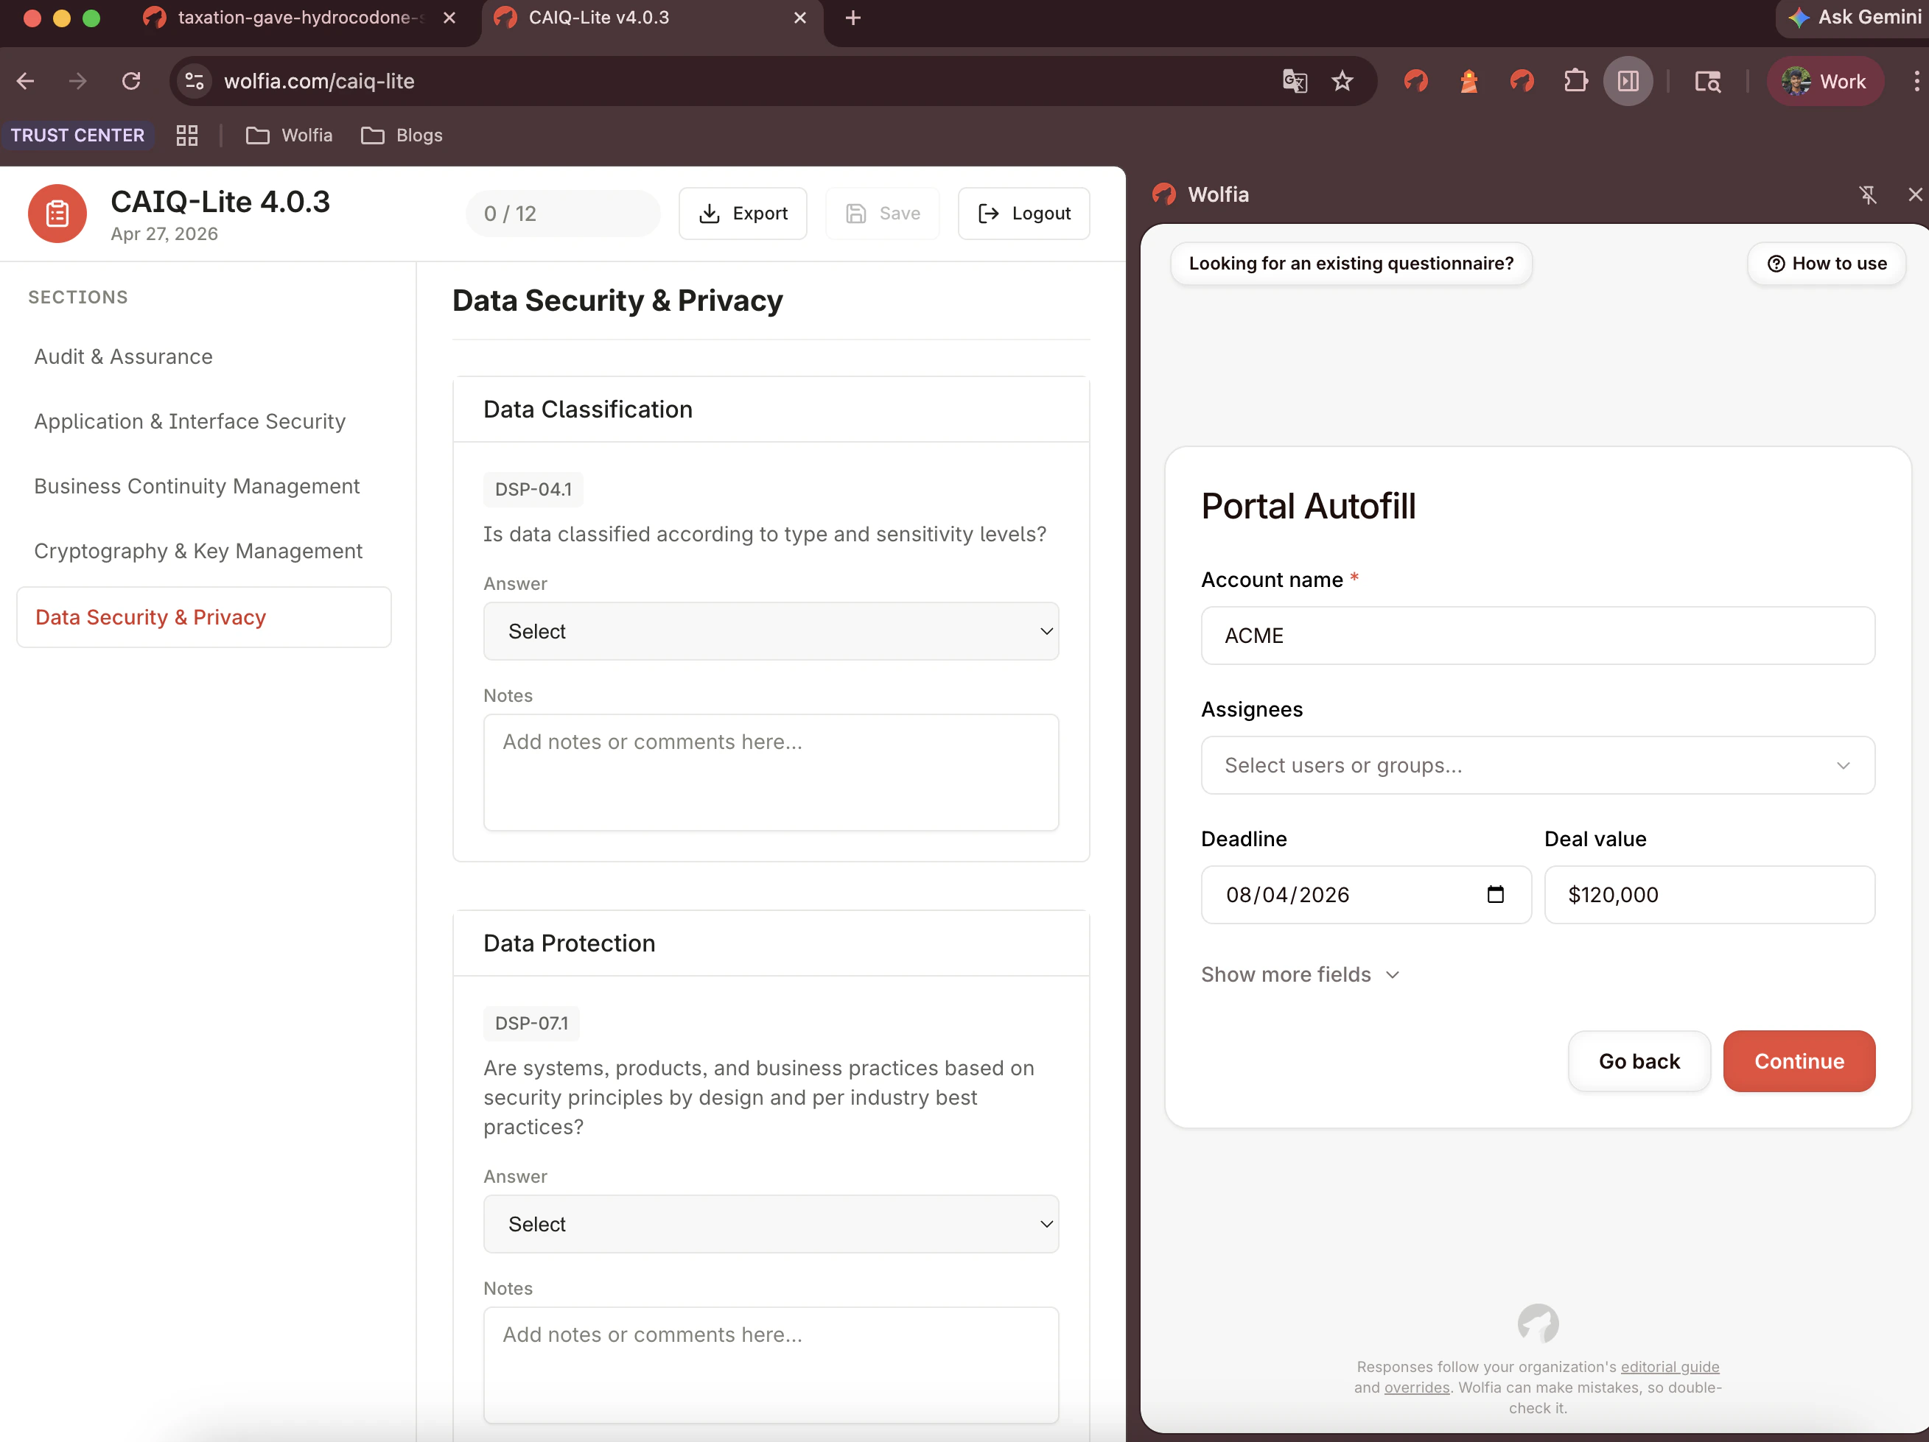Viewport: 1929px width, 1442px height.
Task: Bookmark the page via the star icon
Action: pyautogui.click(x=1342, y=81)
